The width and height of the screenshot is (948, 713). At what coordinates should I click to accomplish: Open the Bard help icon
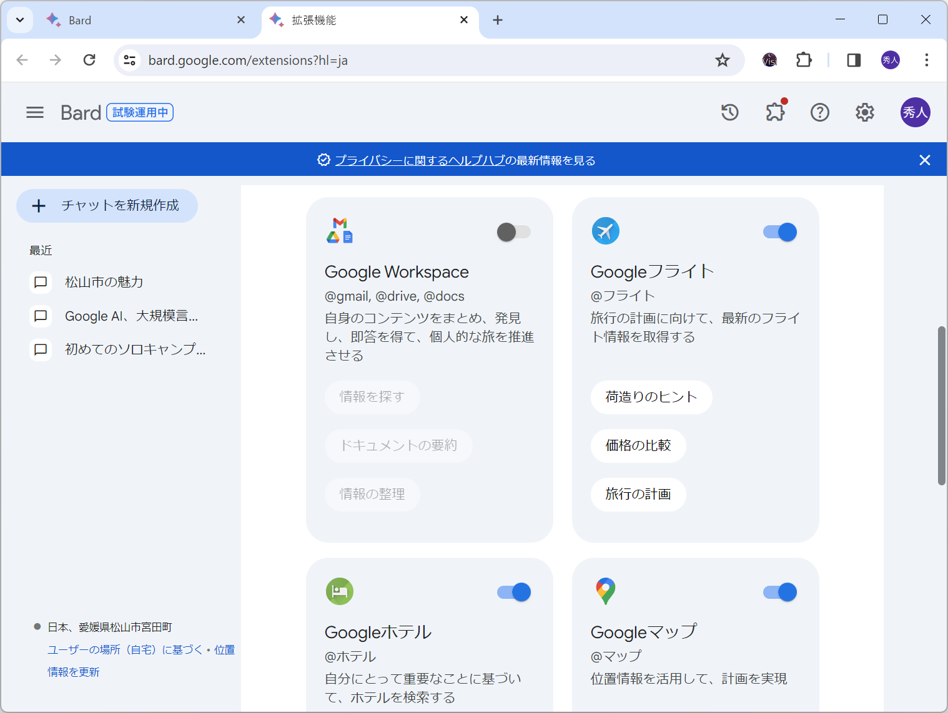[x=819, y=112]
